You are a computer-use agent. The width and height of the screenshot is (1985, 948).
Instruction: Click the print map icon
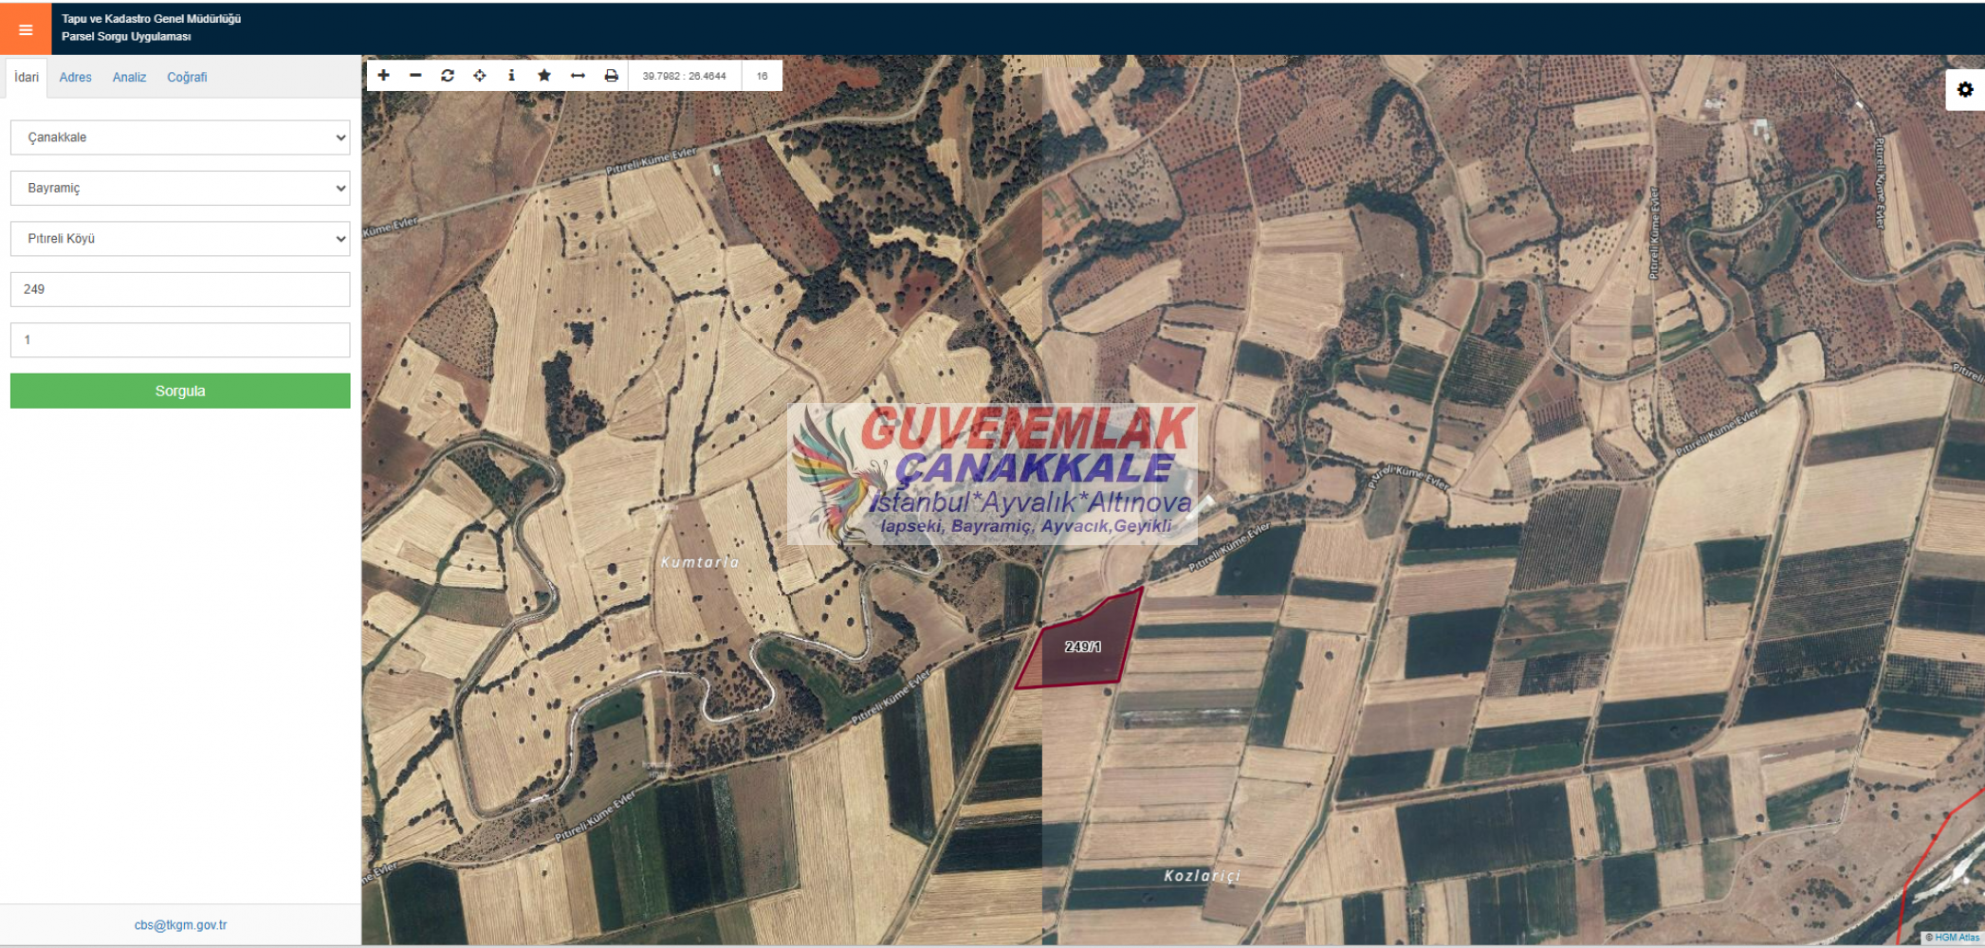611,76
